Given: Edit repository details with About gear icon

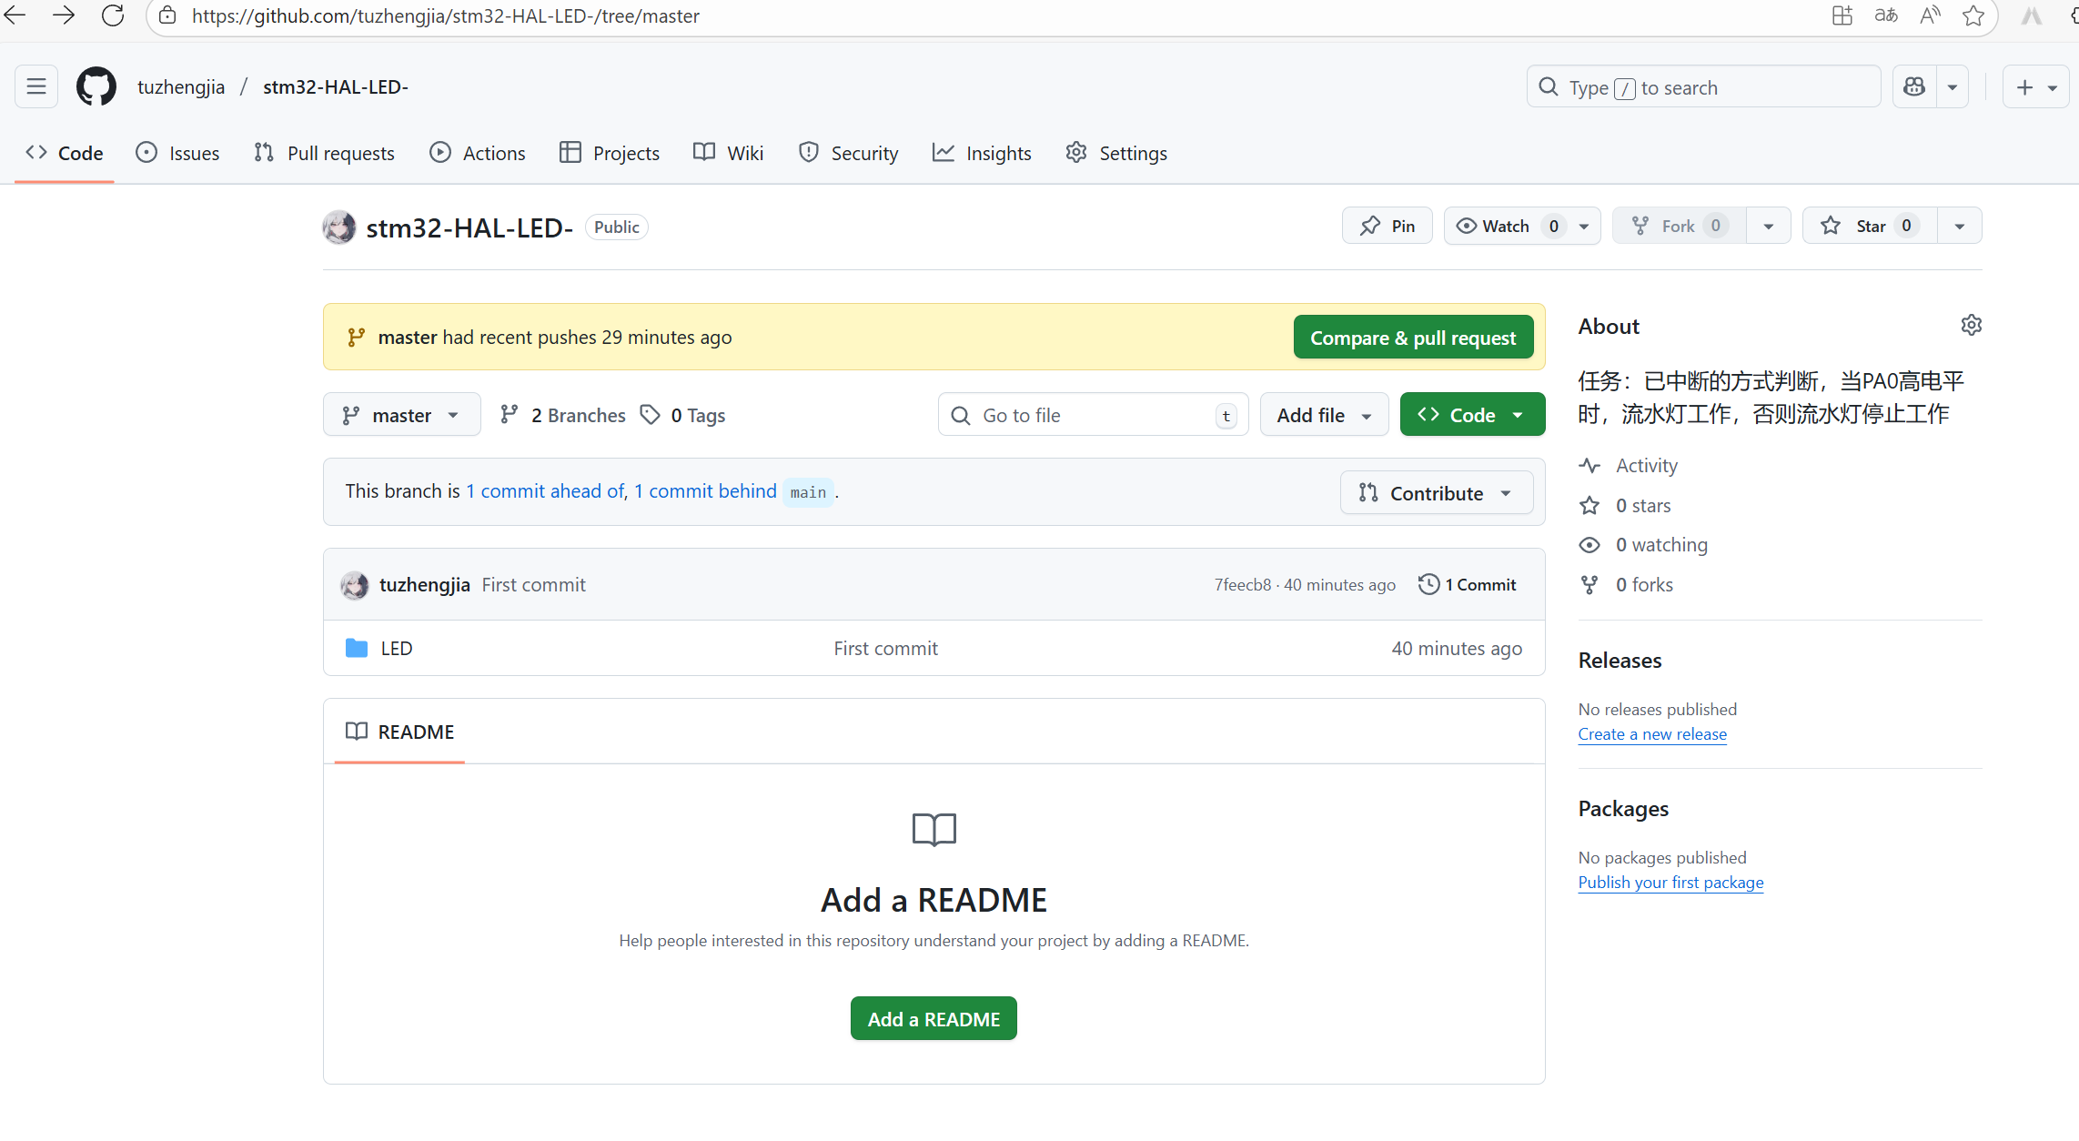Looking at the screenshot, I should 1971,325.
